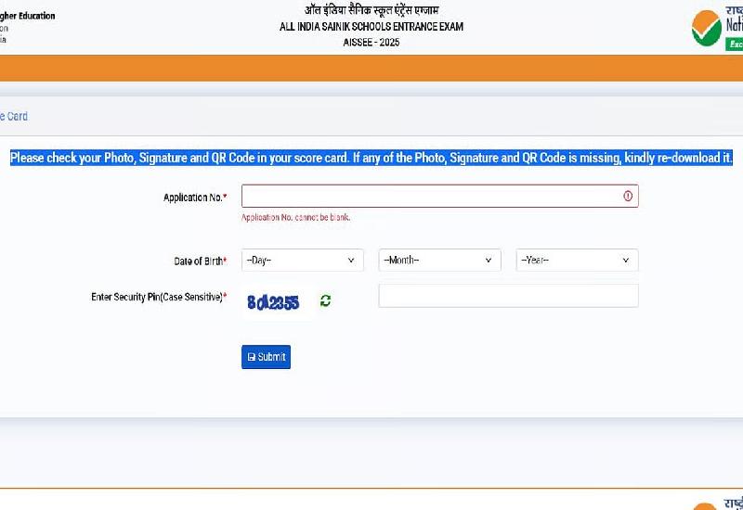Click the error icon in Application No. field
Screen dimensions: 743x510
[628, 196]
